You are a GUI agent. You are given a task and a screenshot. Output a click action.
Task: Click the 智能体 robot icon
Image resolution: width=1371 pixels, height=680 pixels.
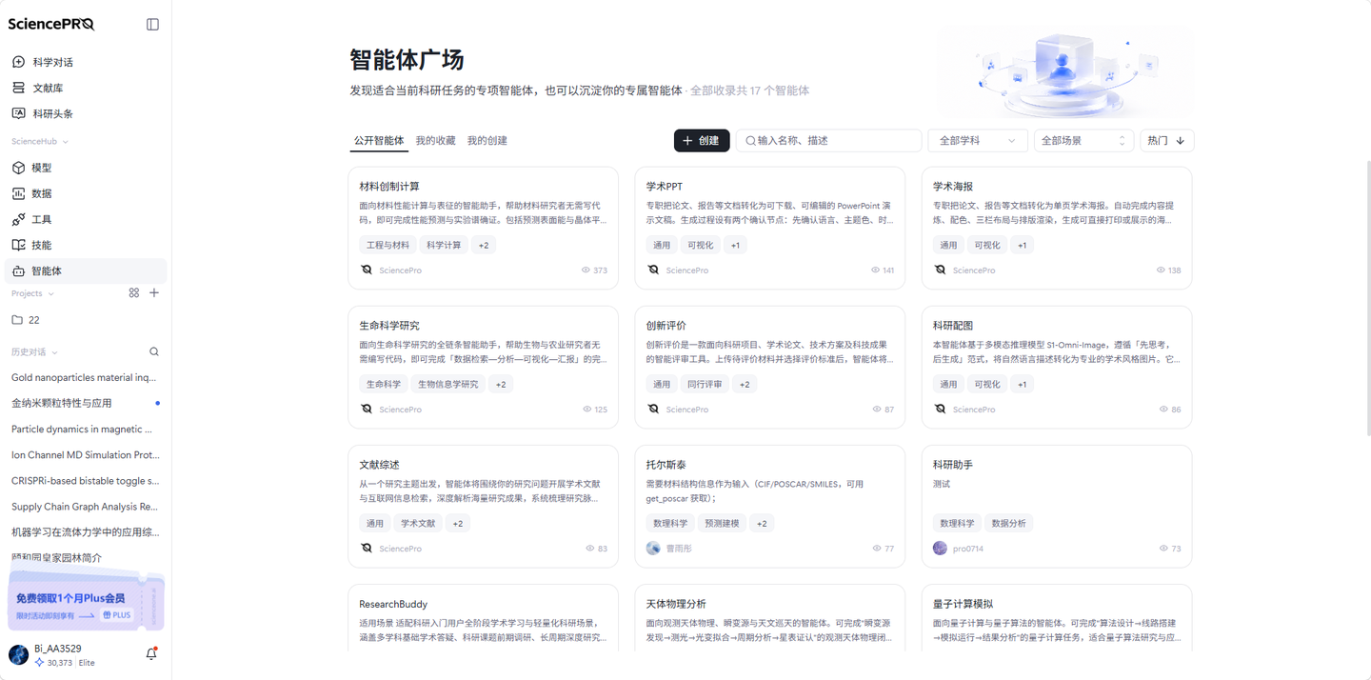tap(18, 271)
